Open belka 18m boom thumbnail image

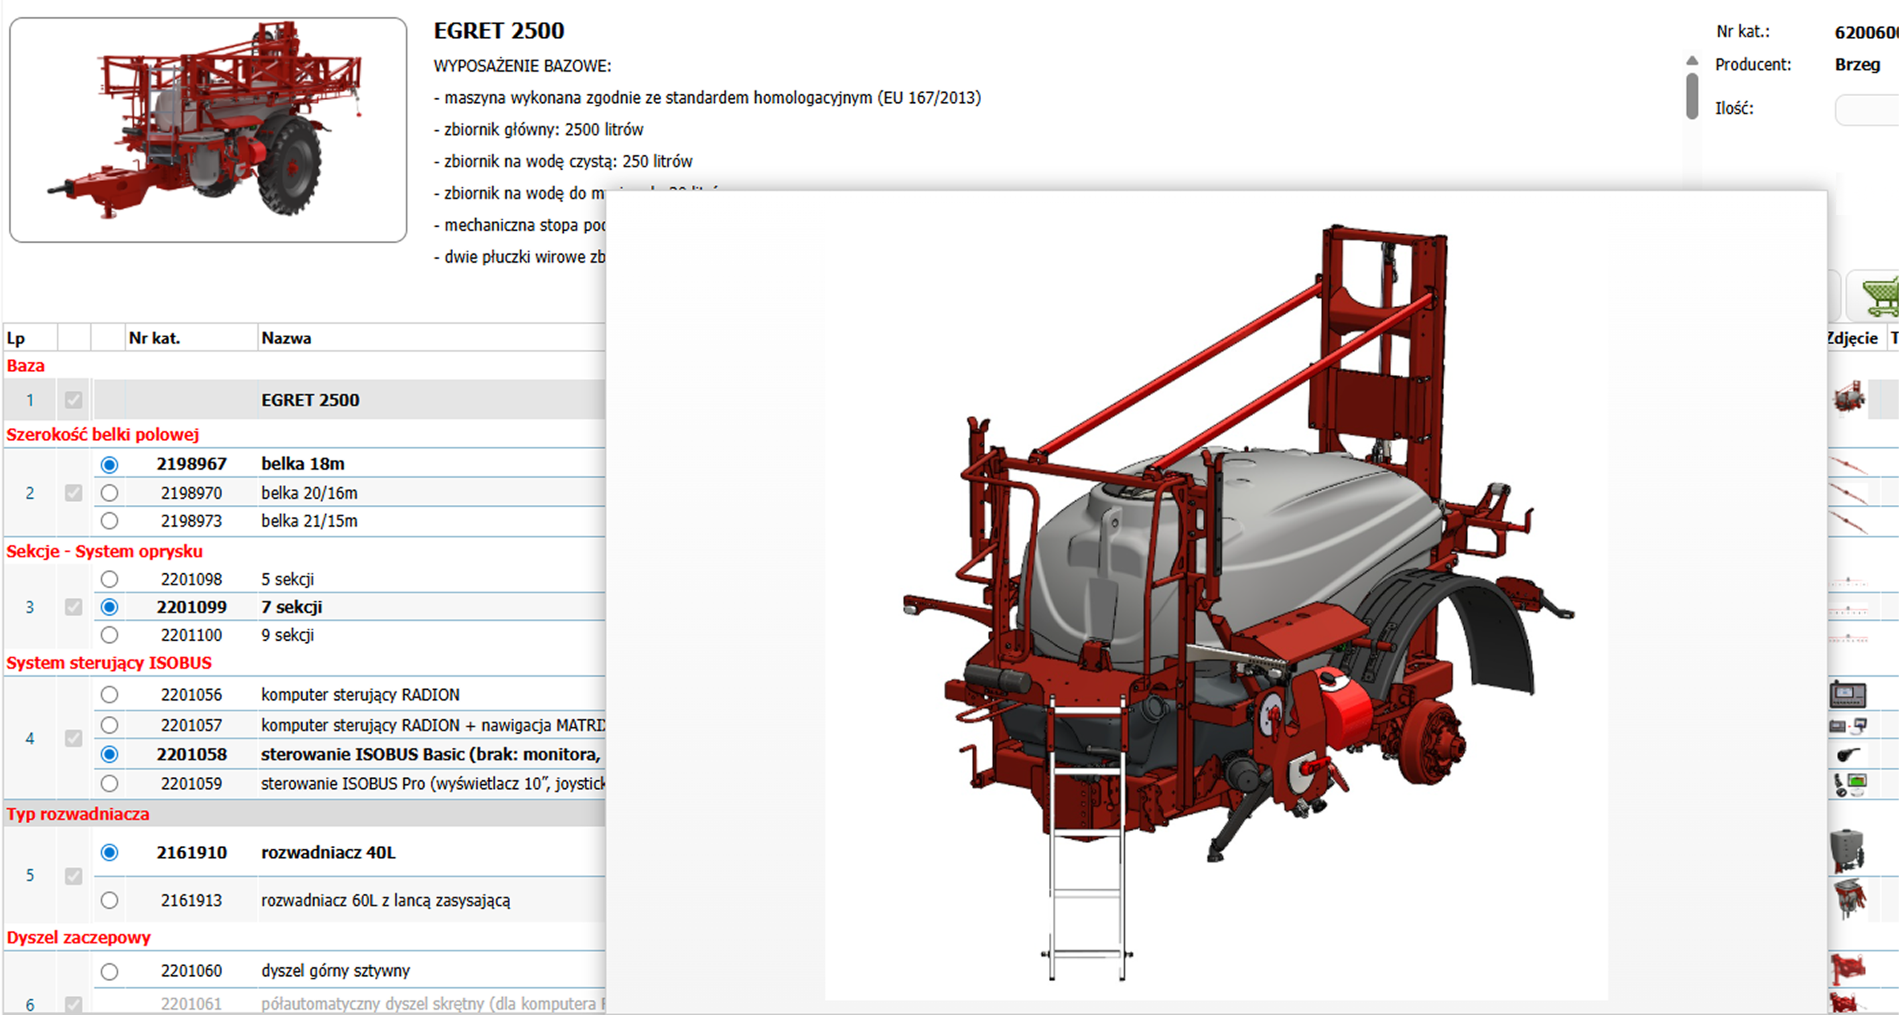tap(1848, 464)
